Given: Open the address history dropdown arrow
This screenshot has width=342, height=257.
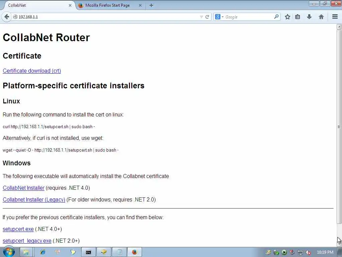Looking at the screenshot, I should [x=201, y=17].
